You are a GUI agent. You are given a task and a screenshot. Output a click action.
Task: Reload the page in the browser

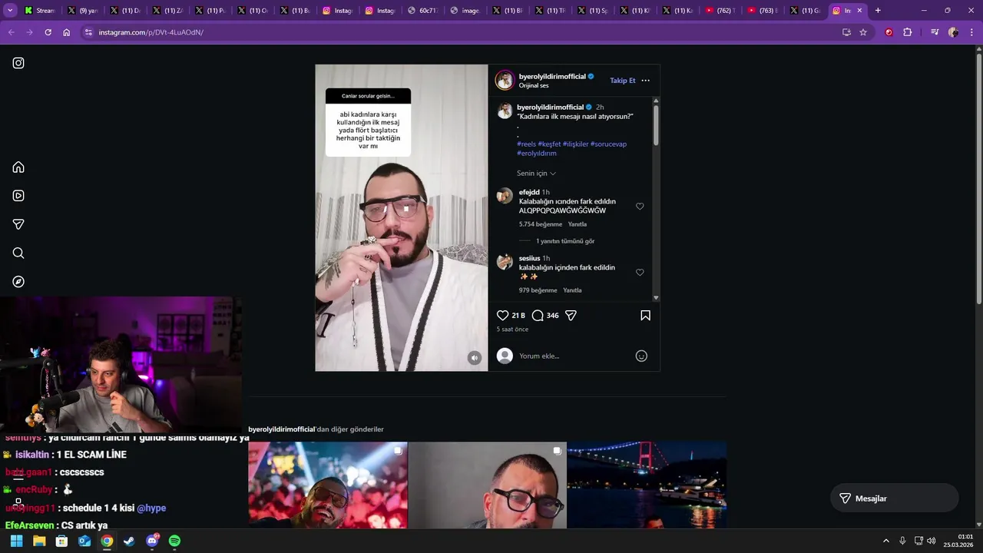tap(48, 32)
